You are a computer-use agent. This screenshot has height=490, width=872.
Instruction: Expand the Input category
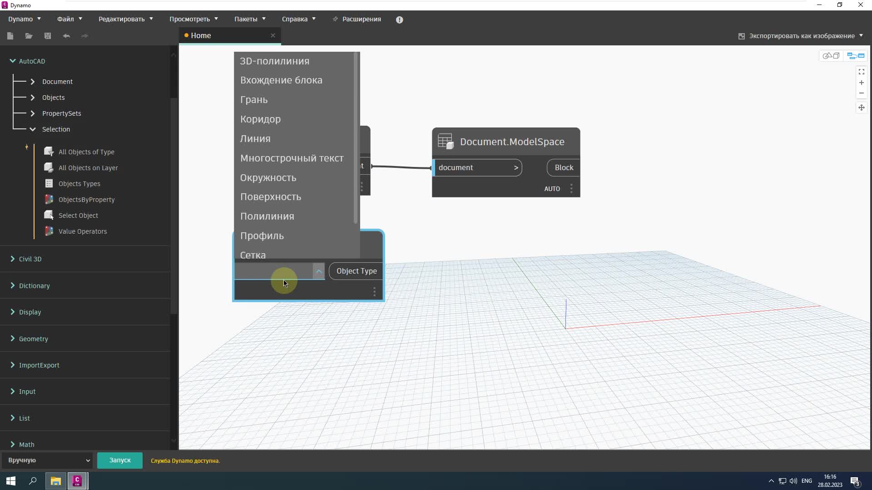13,391
